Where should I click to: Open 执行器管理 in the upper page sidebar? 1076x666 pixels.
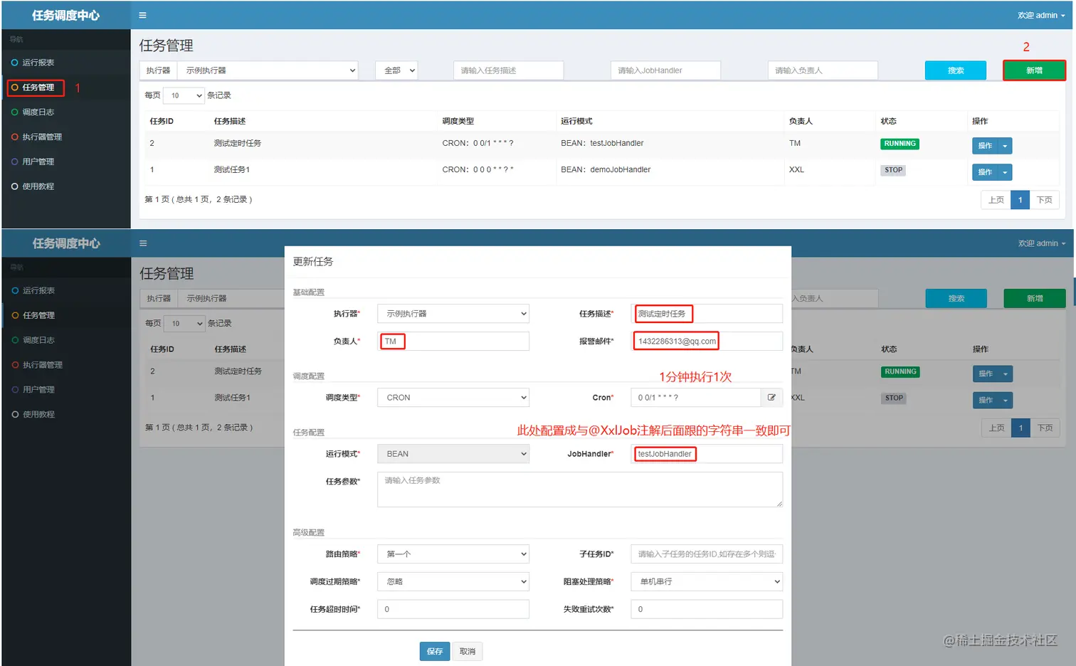pos(42,137)
